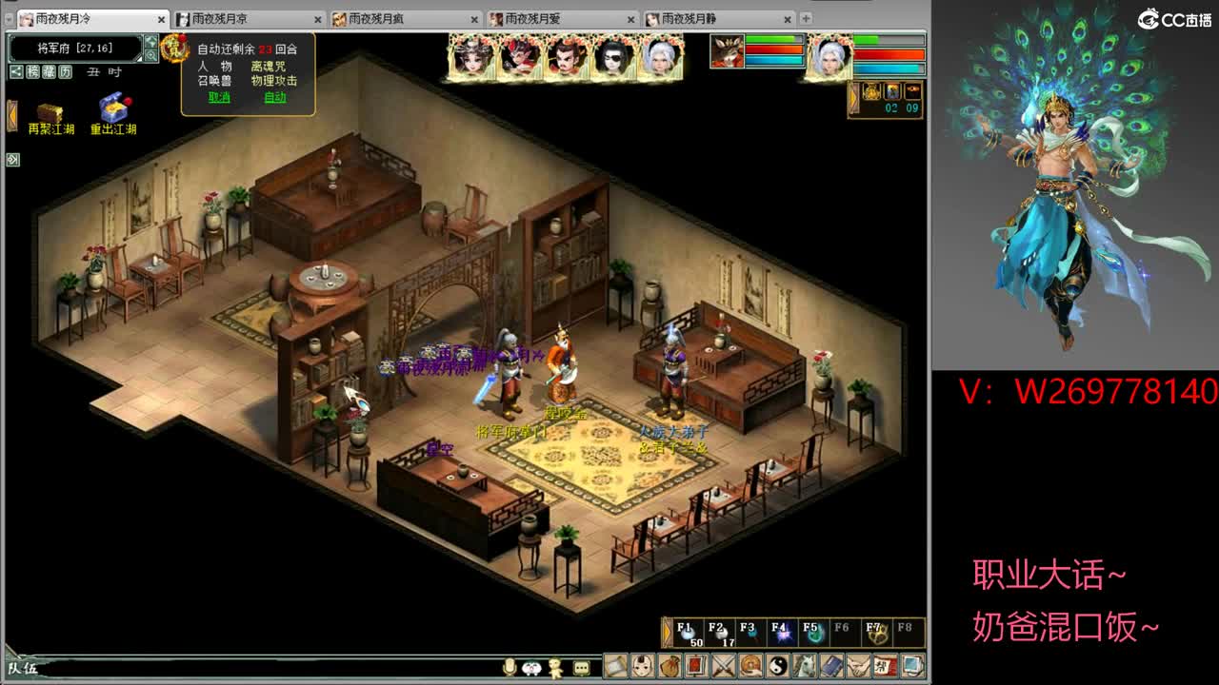Switch to the 雨夜残月凉 tab
This screenshot has width=1219, height=685.
point(250,19)
